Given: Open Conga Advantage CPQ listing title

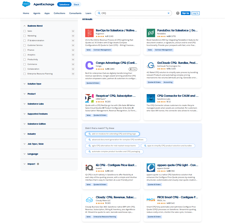Looking at the screenshot, I should click(116, 63).
